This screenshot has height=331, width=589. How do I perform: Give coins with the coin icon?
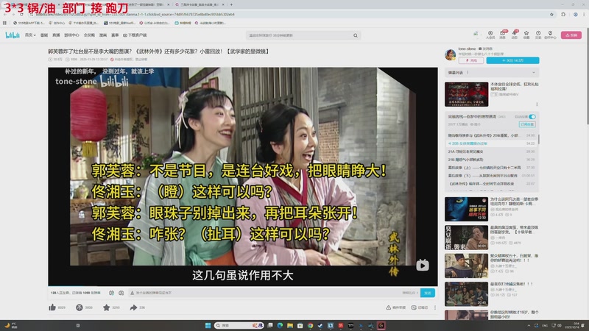coord(80,307)
